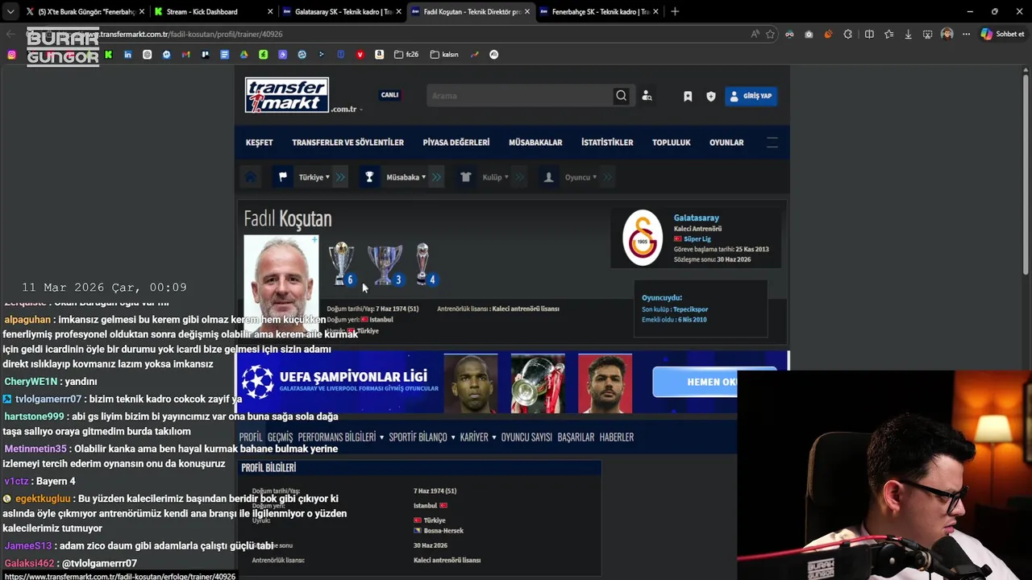This screenshot has height=580, width=1032.
Task: Click the Hemen Oku banner button
Action: pos(714,382)
